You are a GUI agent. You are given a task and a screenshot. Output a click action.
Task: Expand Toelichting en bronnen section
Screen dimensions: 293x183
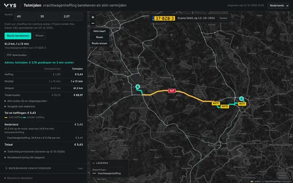(x=35, y=151)
